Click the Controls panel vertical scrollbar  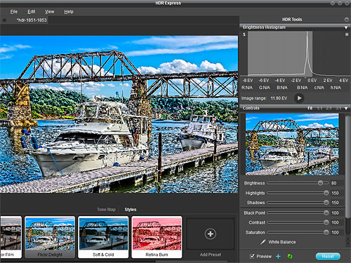[x=348, y=166]
